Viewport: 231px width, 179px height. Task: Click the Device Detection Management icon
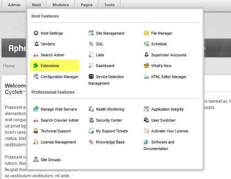coord(91,77)
